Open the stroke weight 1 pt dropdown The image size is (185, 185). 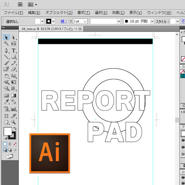tap(85, 21)
